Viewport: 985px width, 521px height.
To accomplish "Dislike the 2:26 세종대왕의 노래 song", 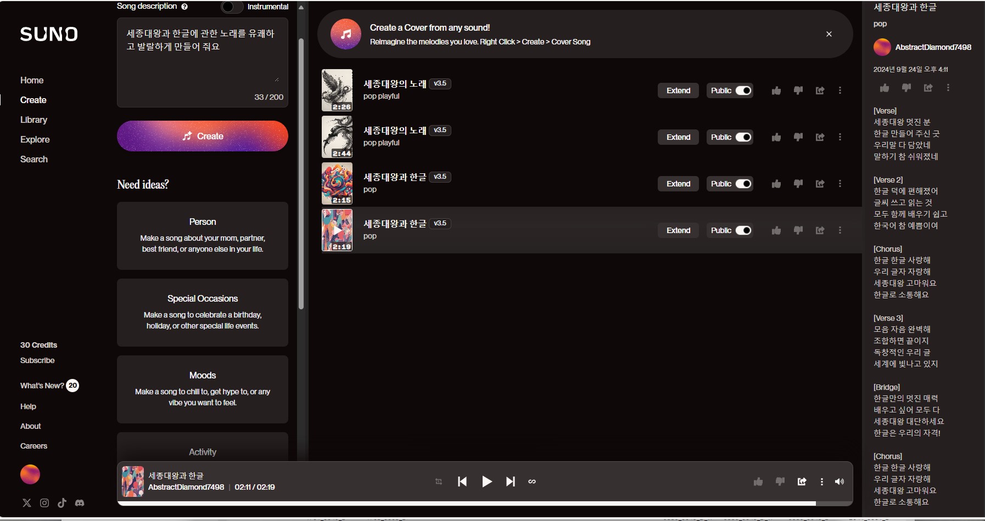I will pos(798,90).
